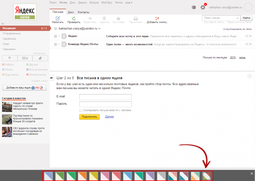The width and height of the screenshot is (255, 181).
Task: Click the yellow Подключить button
Action: (x=89, y=117)
